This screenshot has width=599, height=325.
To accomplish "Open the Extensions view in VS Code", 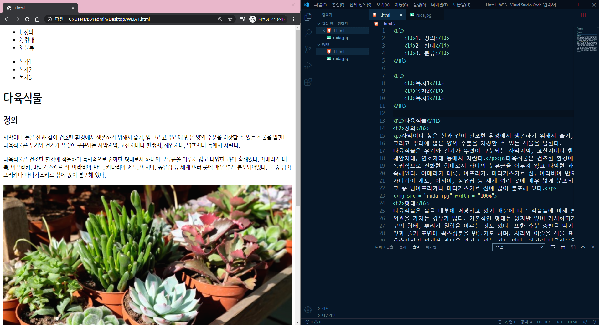I will 308,82.
